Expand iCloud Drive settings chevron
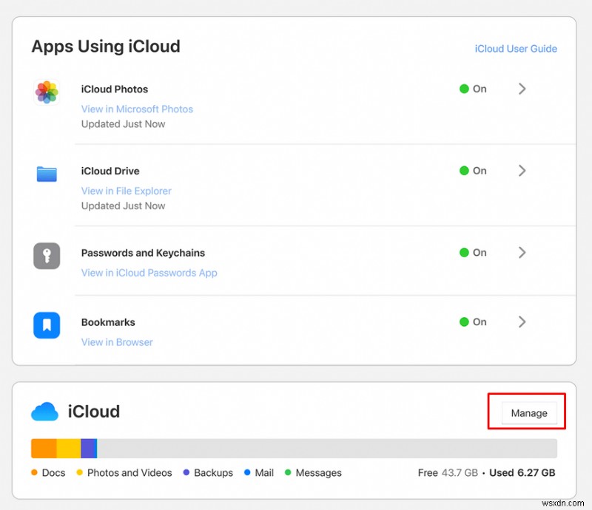Viewport: 592px width, 510px height. [522, 171]
